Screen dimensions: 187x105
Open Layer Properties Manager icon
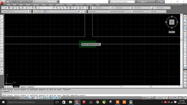pos(34,11)
